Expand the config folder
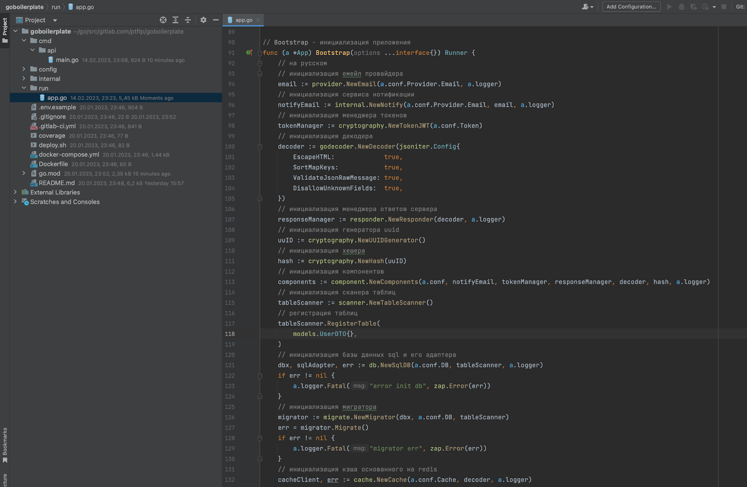This screenshot has width=747, height=487. [x=24, y=69]
